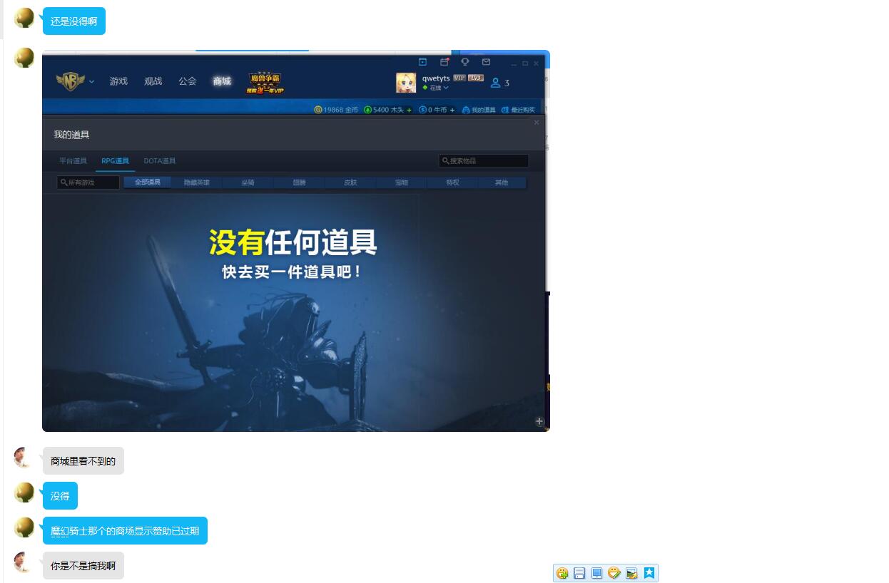Click the message bubble reading 没得
Image resolution: width=889 pixels, height=583 pixels.
[60, 496]
